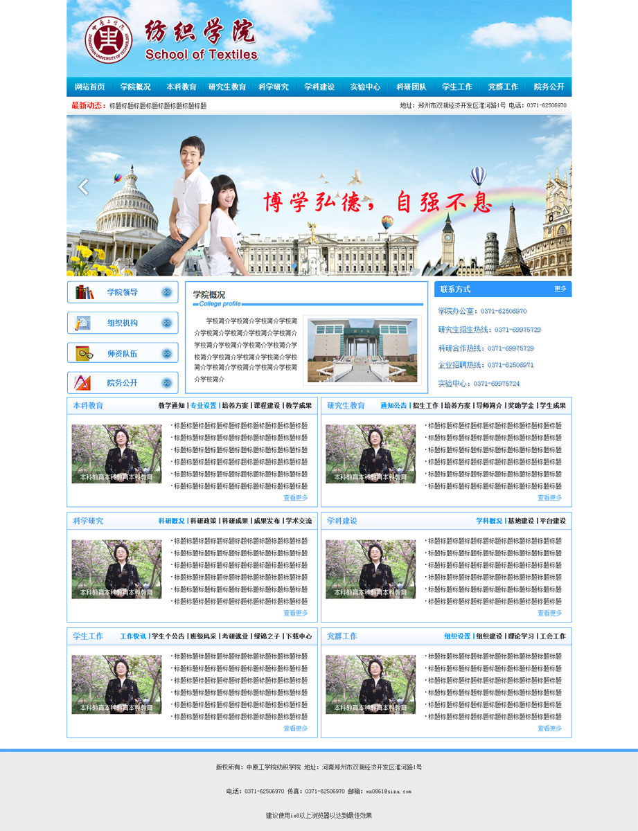This screenshot has height=831, width=638.
Task: Click the wz0861@sina.com email in footer
Action: [389, 791]
